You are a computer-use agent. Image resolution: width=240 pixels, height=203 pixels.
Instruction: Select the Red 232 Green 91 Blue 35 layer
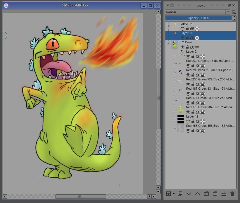point(201,63)
